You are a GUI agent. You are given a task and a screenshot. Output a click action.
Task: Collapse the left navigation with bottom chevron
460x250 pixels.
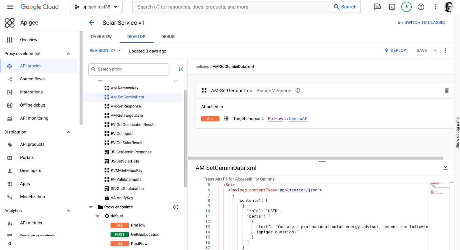pos(9,243)
